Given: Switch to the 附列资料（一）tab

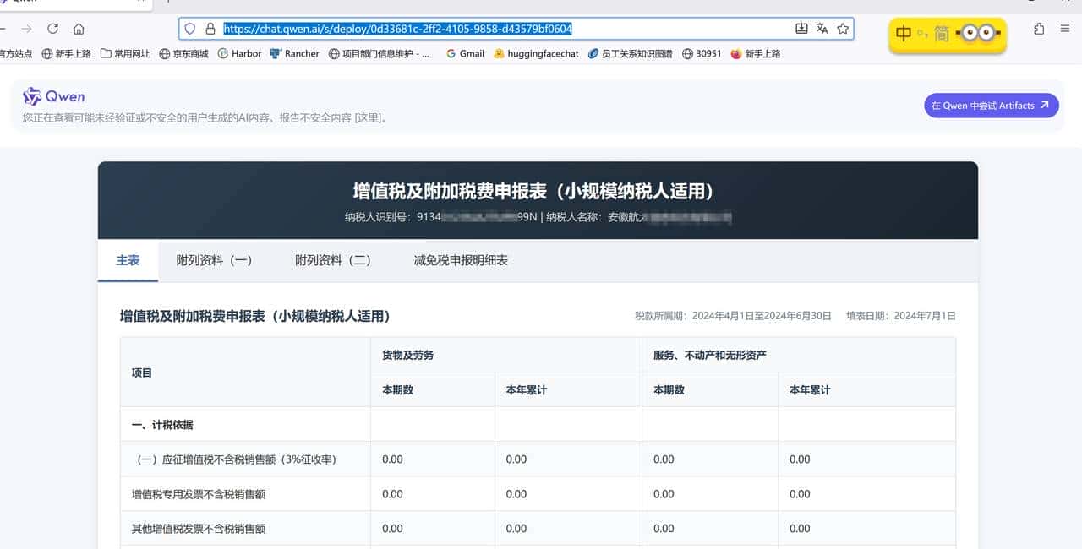Looking at the screenshot, I should click(213, 260).
